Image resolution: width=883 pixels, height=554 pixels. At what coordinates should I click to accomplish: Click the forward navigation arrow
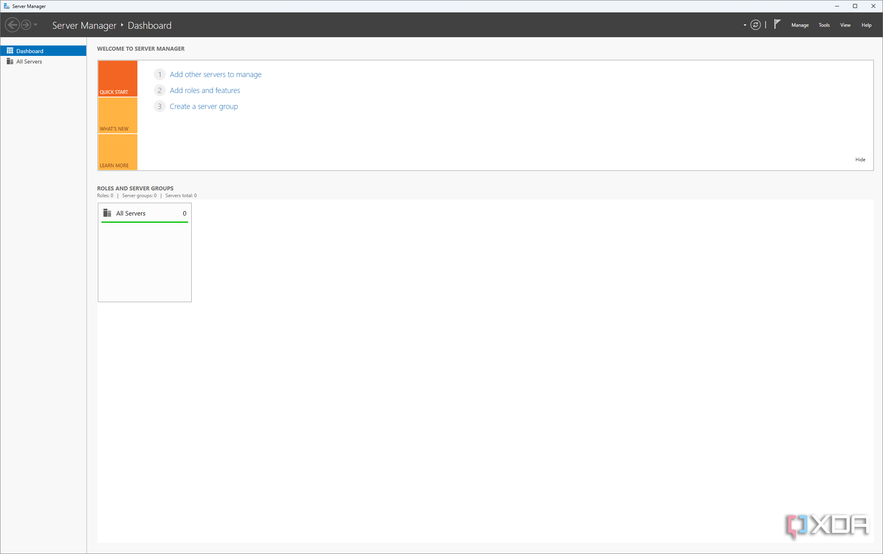click(x=26, y=25)
